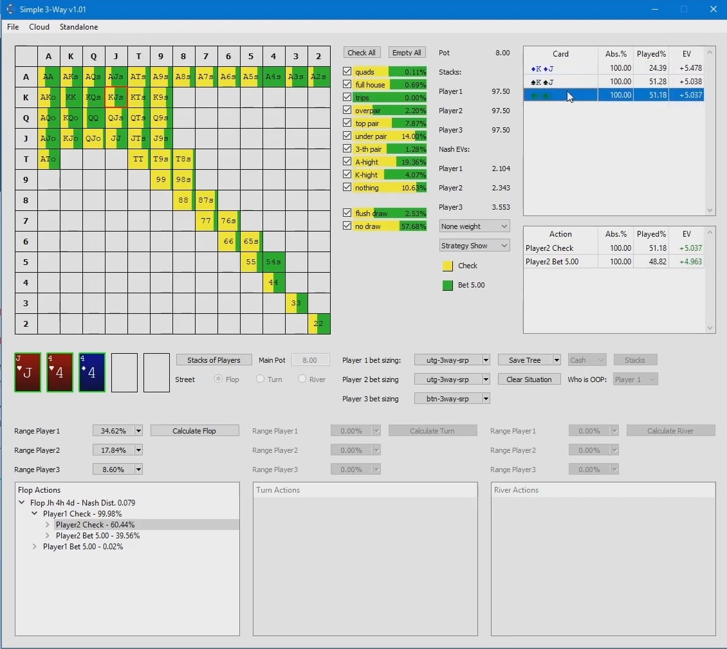Image resolution: width=727 pixels, height=649 pixels.
Task: Open the Cloud menu
Action: (39, 27)
